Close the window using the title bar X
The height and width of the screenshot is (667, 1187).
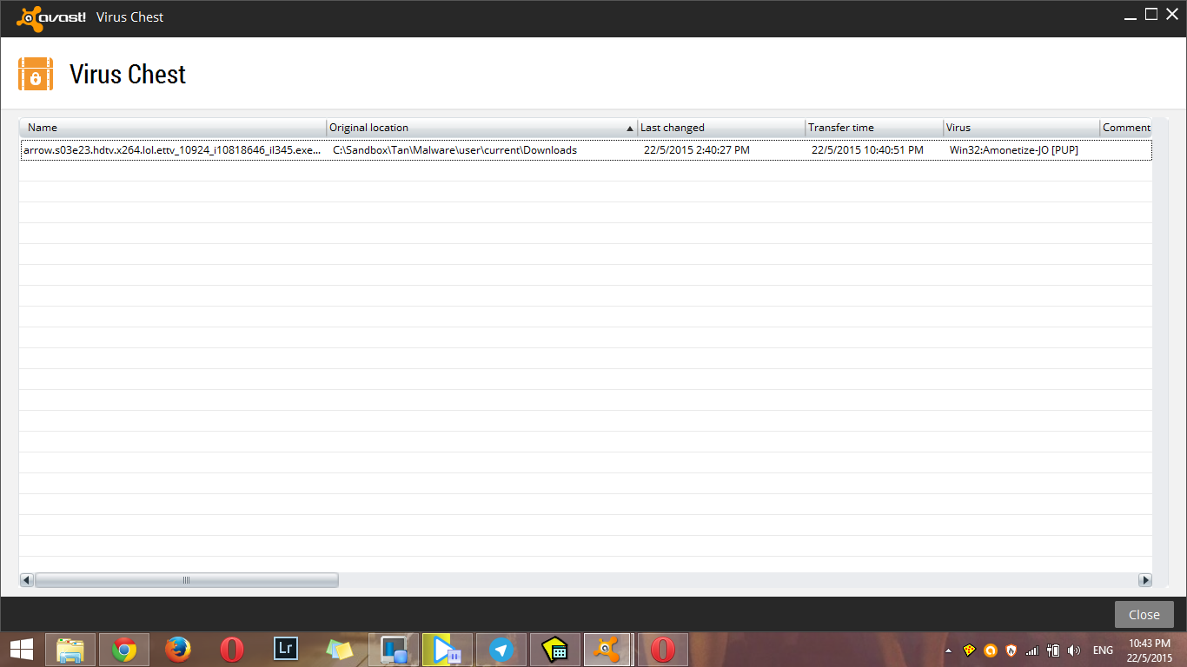1171,14
